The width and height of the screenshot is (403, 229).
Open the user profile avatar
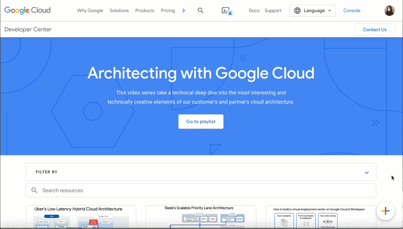click(389, 11)
